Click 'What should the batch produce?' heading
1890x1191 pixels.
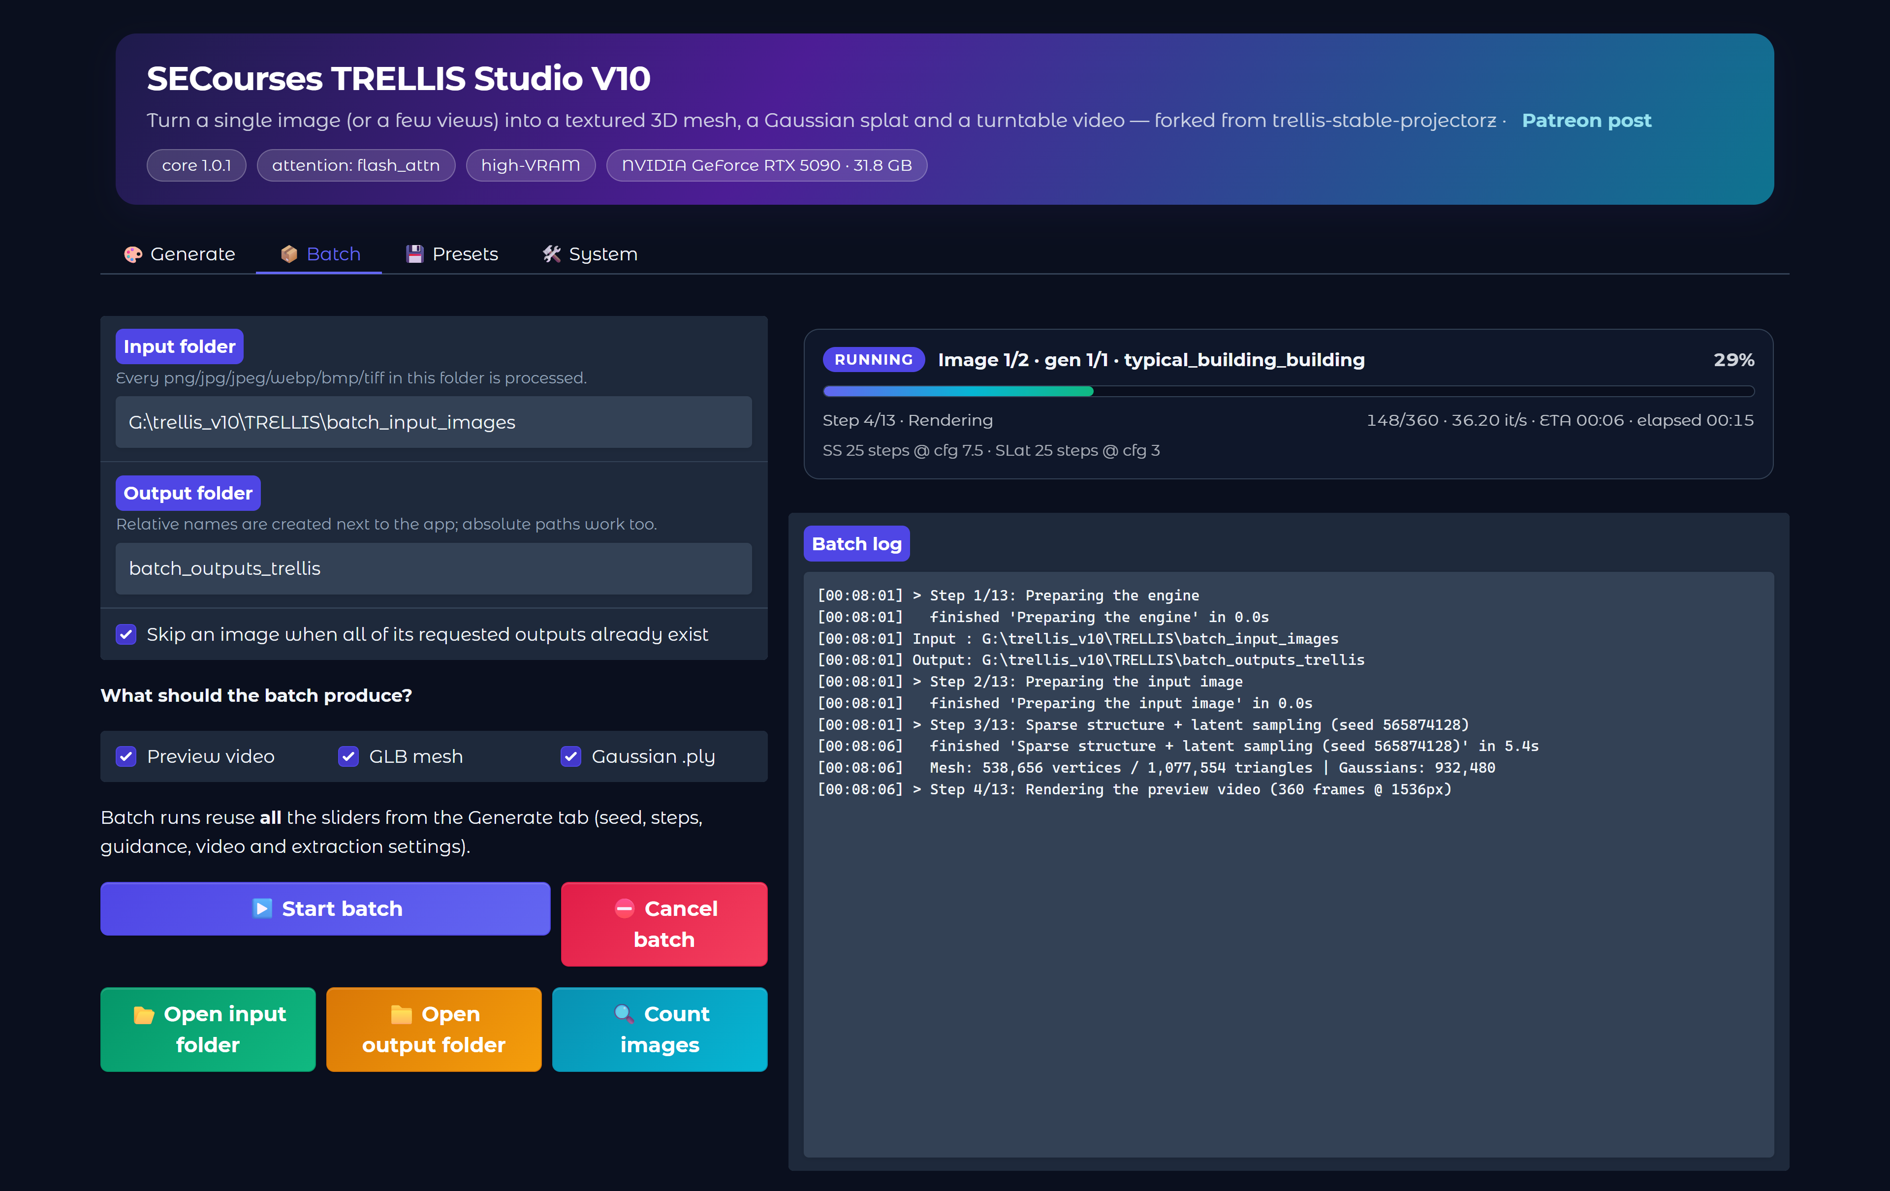click(256, 696)
